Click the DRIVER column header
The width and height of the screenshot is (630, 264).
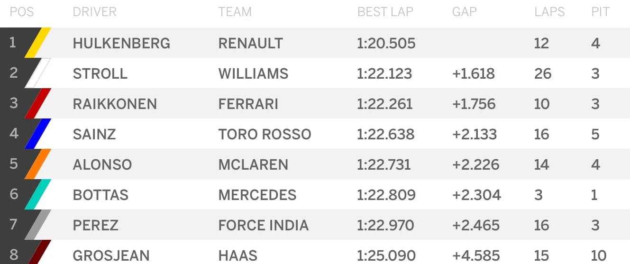click(94, 12)
